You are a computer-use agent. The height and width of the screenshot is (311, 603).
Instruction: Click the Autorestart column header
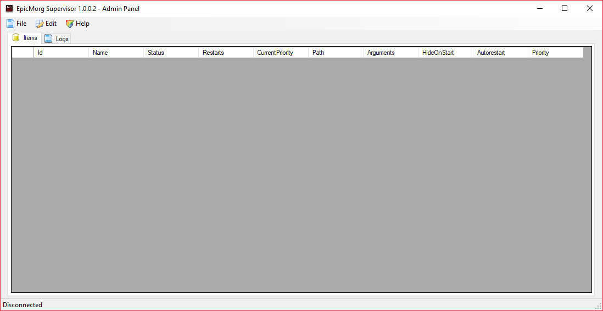point(501,53)
